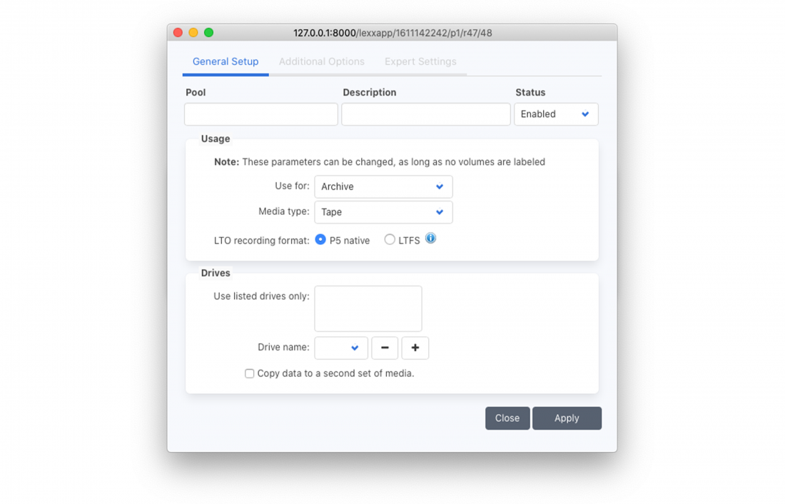Select the LTFS recording format option
Viewport: 785px width, 504px height.
(x=390, y=240)
